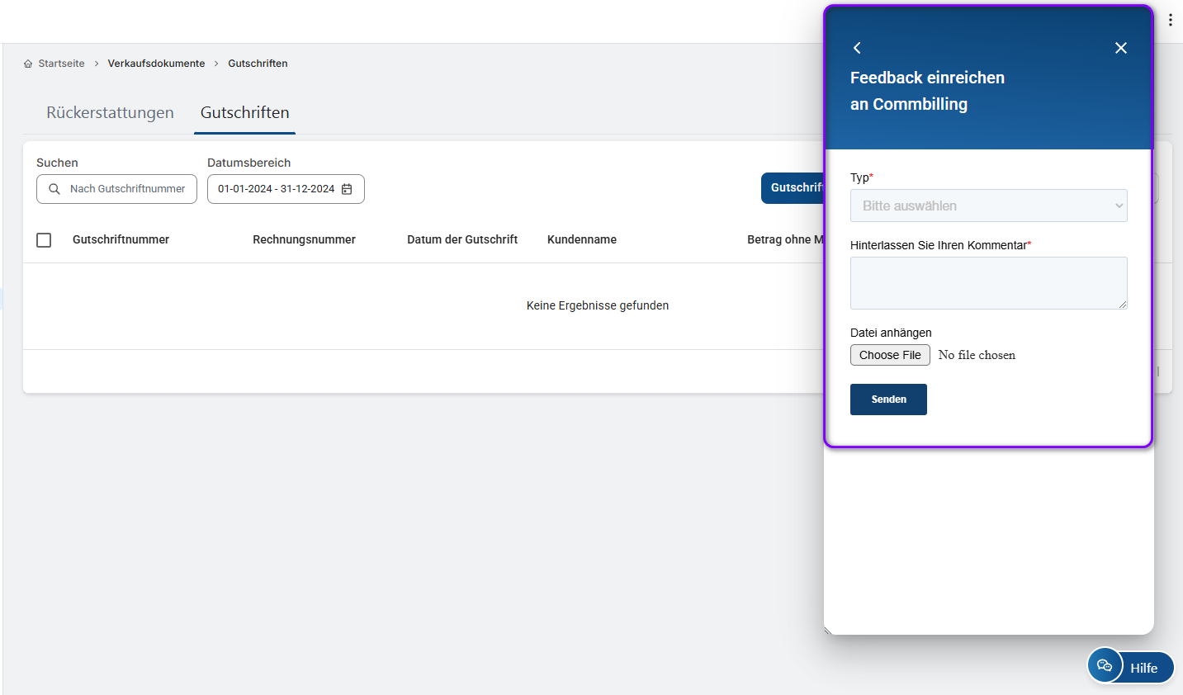Image resolution: width=1183 pixels, height=695 pixels.
Task: Go back using the feedback panel arrow
Action: tap(857, 48)
